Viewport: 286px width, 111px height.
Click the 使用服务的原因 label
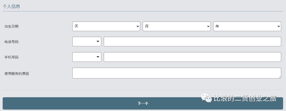17,74
